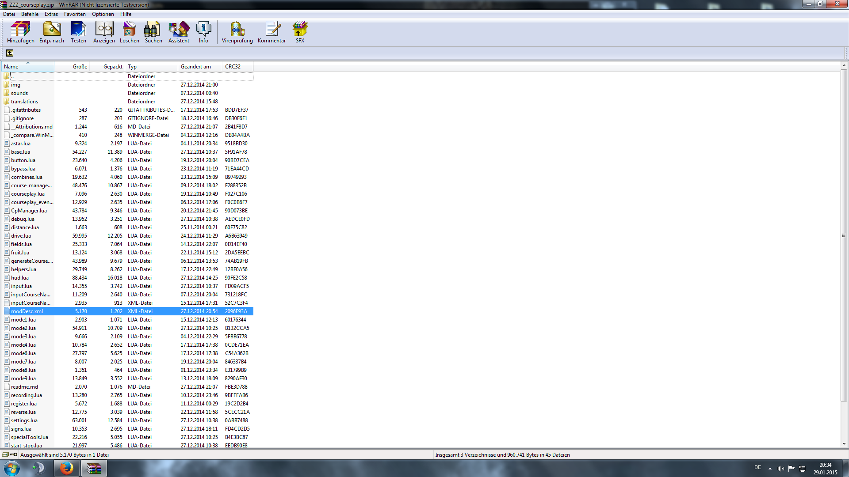
Task: Open the Assistent wizard icon
Action: [x=179, y=32]
